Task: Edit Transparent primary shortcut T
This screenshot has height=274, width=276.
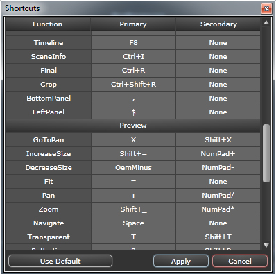Action: click(x=133, y=237)
